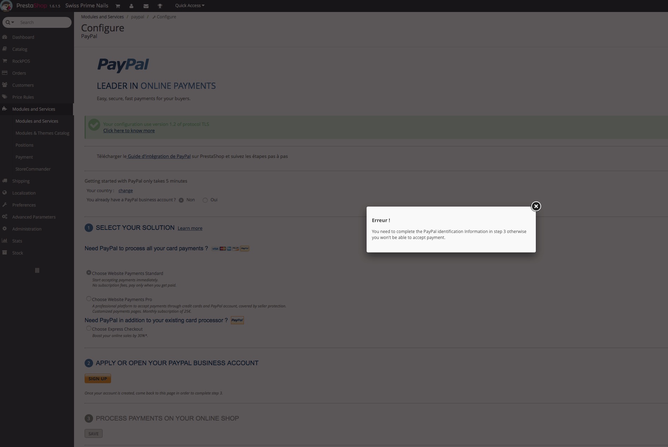Screen dimensions: 668x447
Task: Click the green TLS checkmark icon
Action: tap(94, 125)
